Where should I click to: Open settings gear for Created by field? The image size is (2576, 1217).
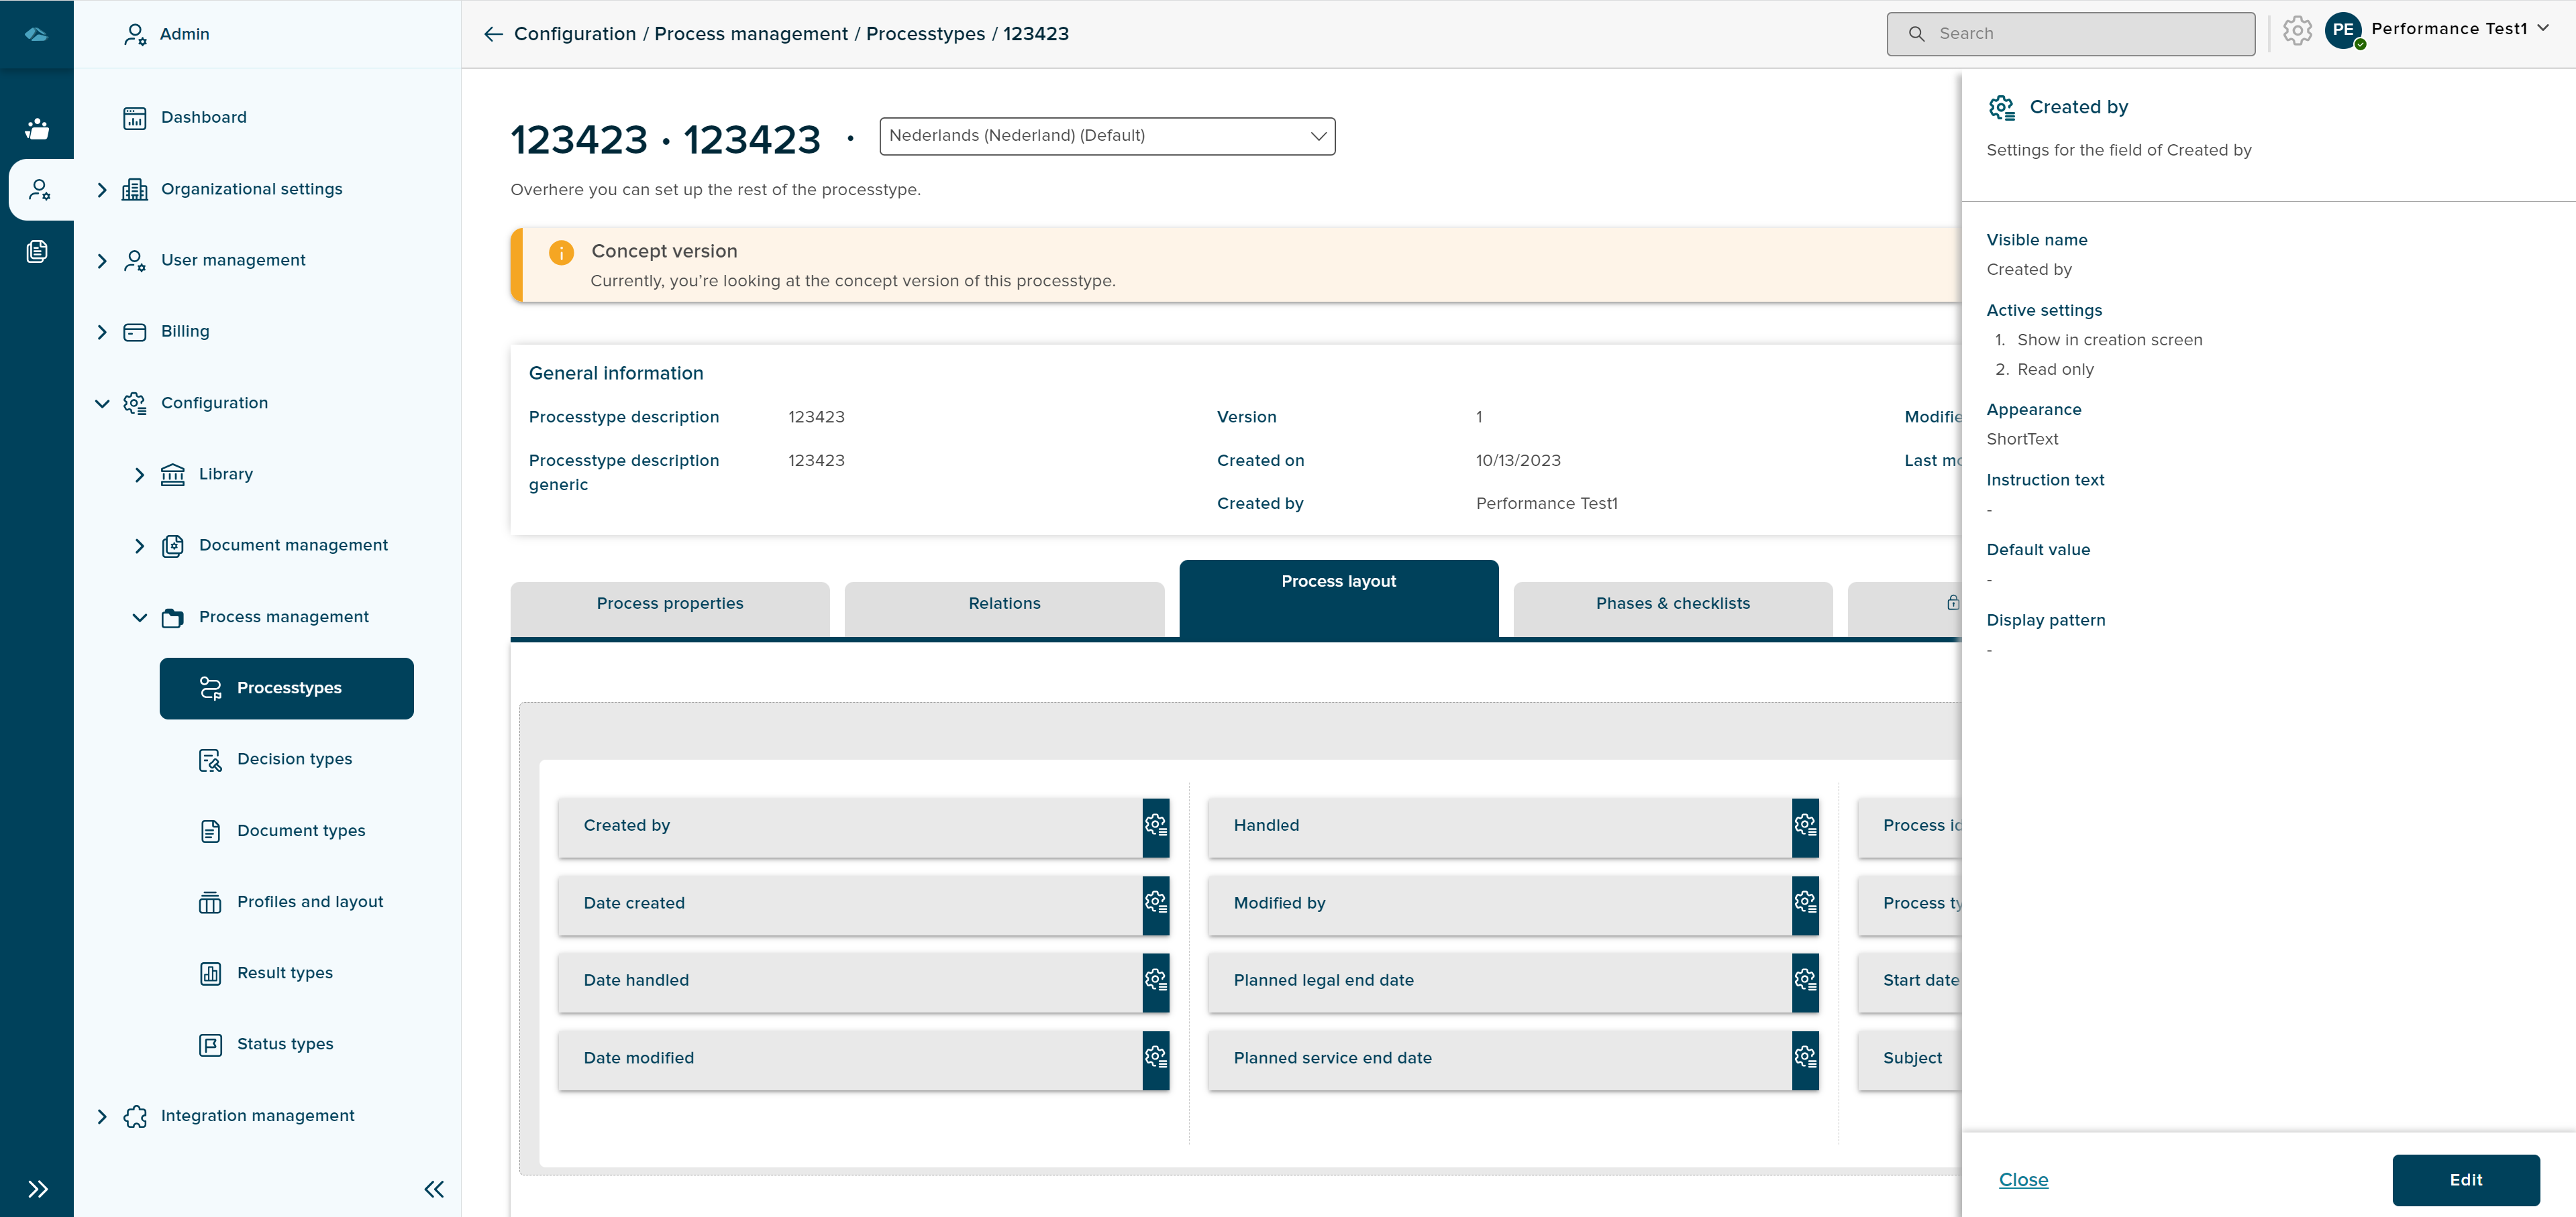pyautogui.click(x=1155, y=826)
